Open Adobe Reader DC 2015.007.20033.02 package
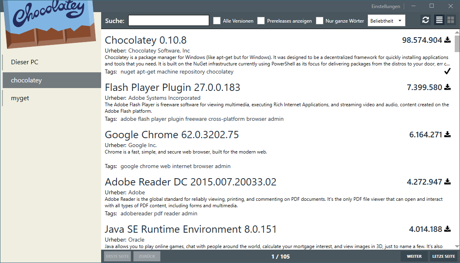Image resolution: width=460 pixels, height=263 pixels. 191,182
